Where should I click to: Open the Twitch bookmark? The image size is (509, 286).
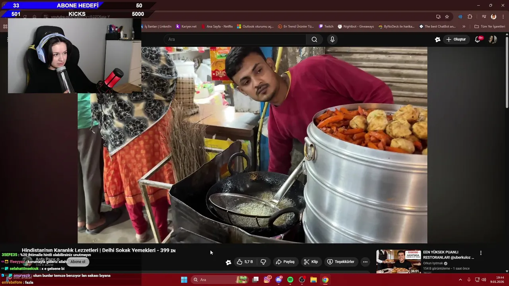point(326,27)
